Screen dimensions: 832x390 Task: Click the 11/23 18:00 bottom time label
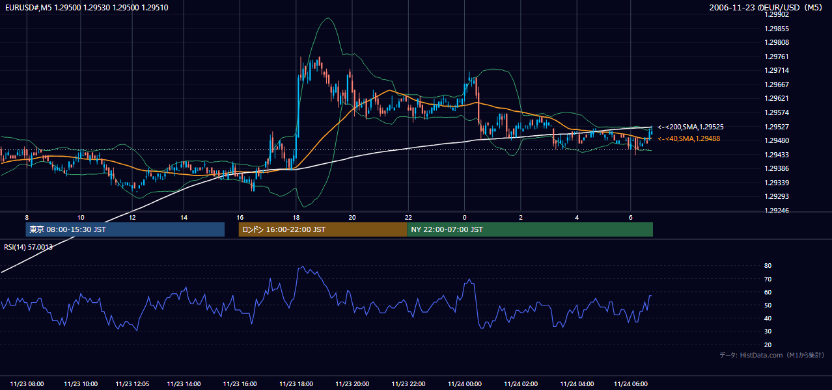(296, 383)
